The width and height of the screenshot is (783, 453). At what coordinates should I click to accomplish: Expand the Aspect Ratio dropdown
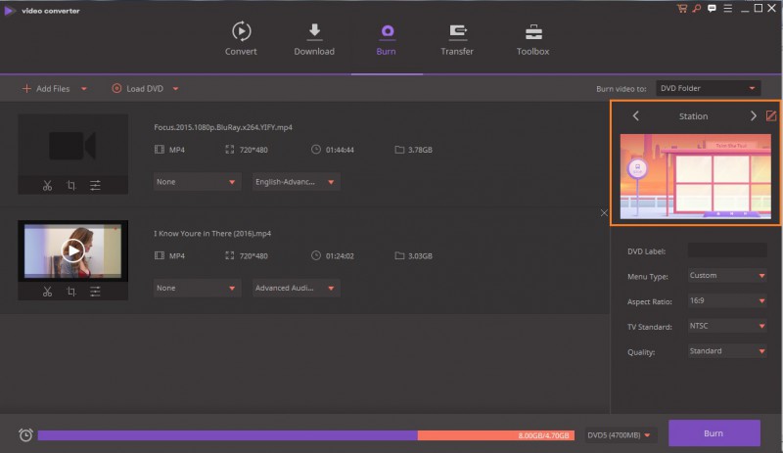tap(726, 300)
